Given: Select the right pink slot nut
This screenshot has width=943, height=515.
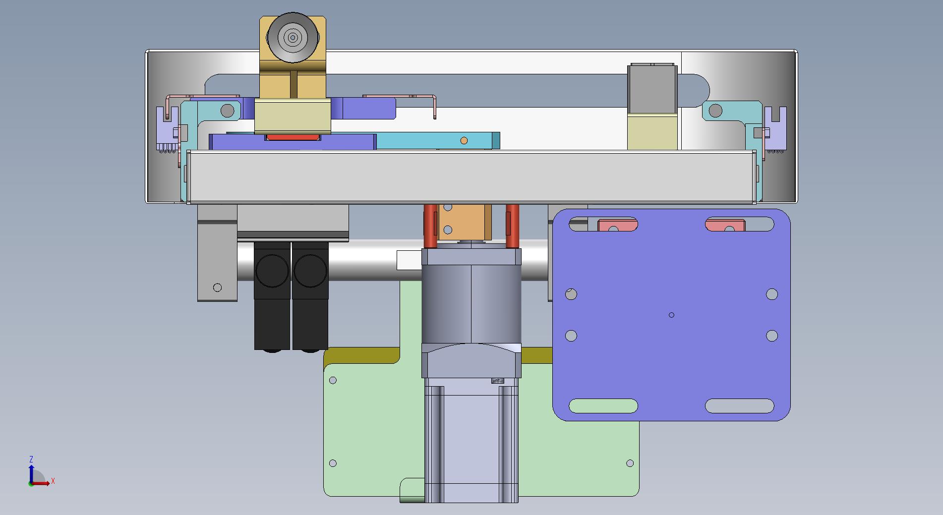Looking at the screenshot, I should (x=725, y=226).
